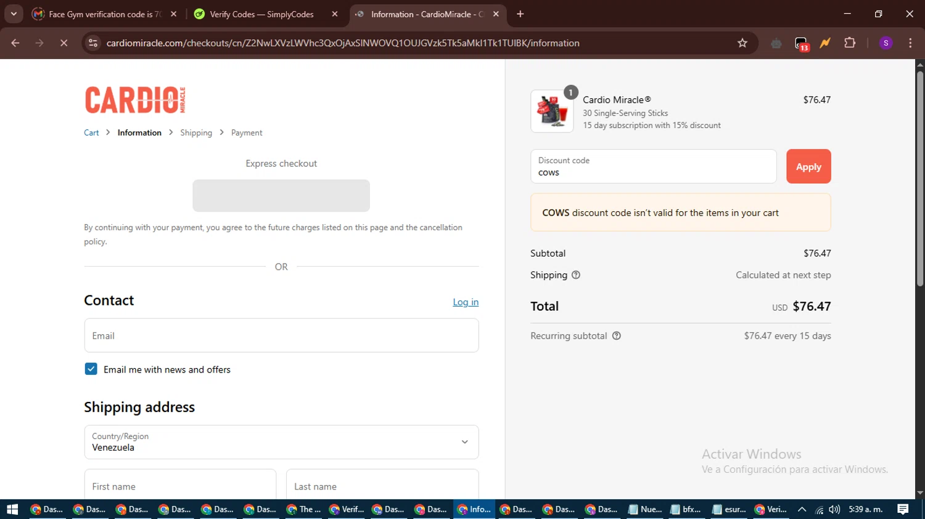
Task: Stop loading the checkout page
Action: pyautogui.click(x=64, y=43)
